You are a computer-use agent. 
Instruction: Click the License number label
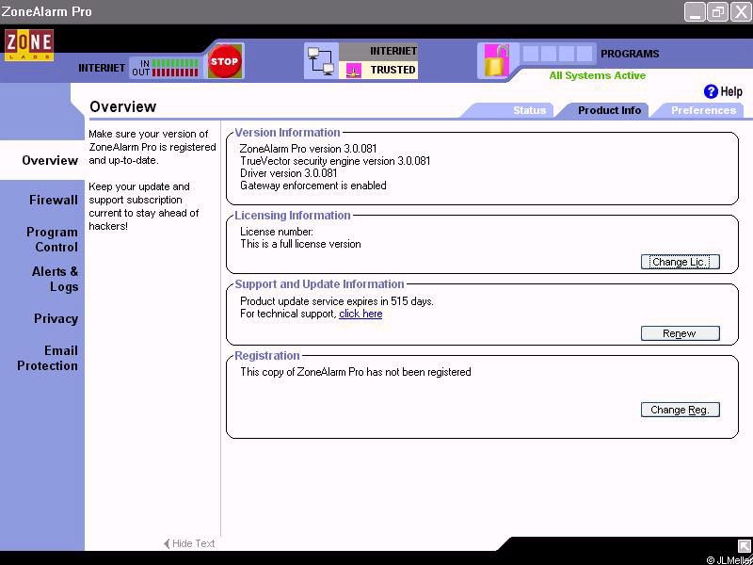click(277, 232)
